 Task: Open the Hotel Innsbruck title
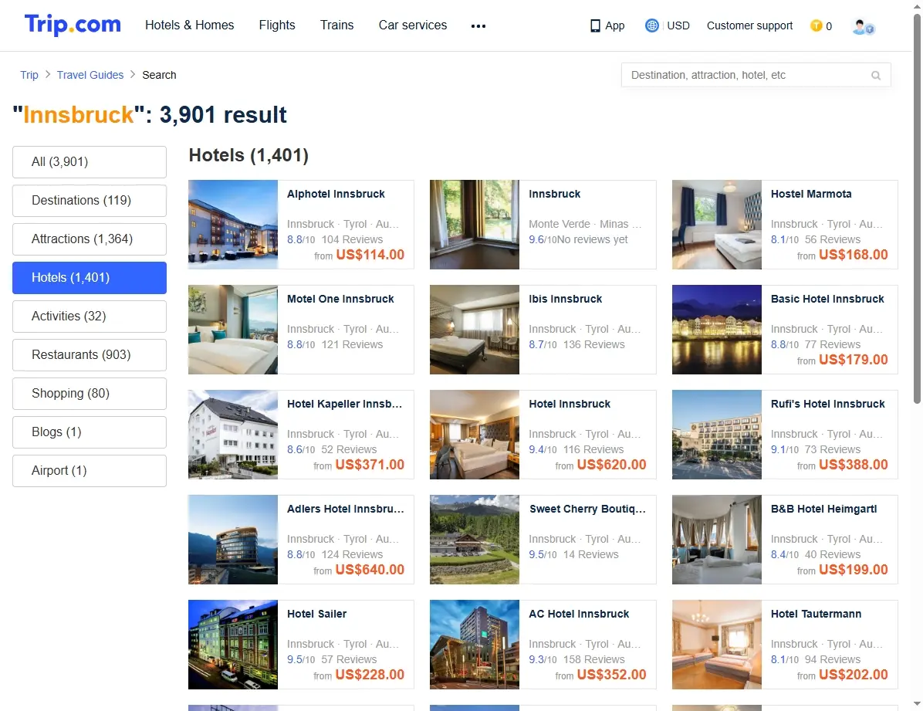[x=570, y=404]
